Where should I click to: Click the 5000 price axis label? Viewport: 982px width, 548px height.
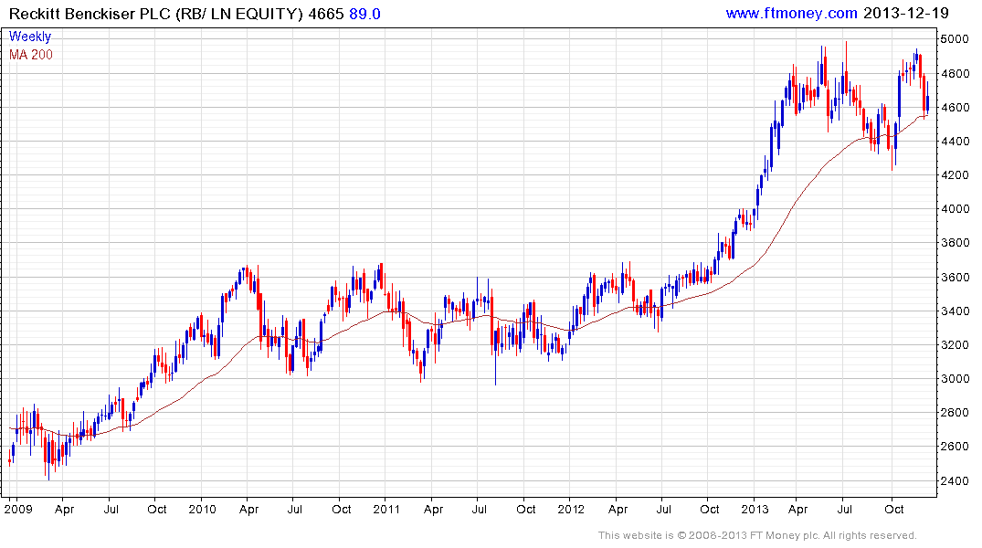pos(955,39)
